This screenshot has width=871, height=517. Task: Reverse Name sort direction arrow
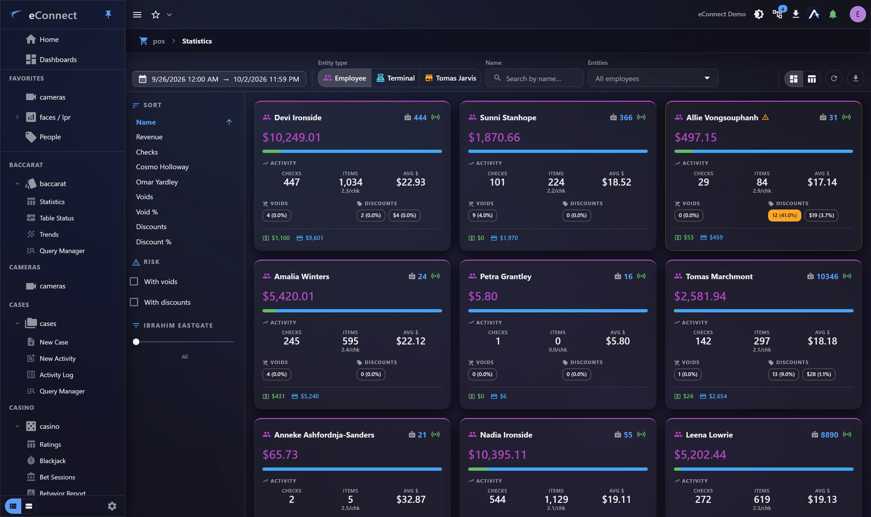229,122
